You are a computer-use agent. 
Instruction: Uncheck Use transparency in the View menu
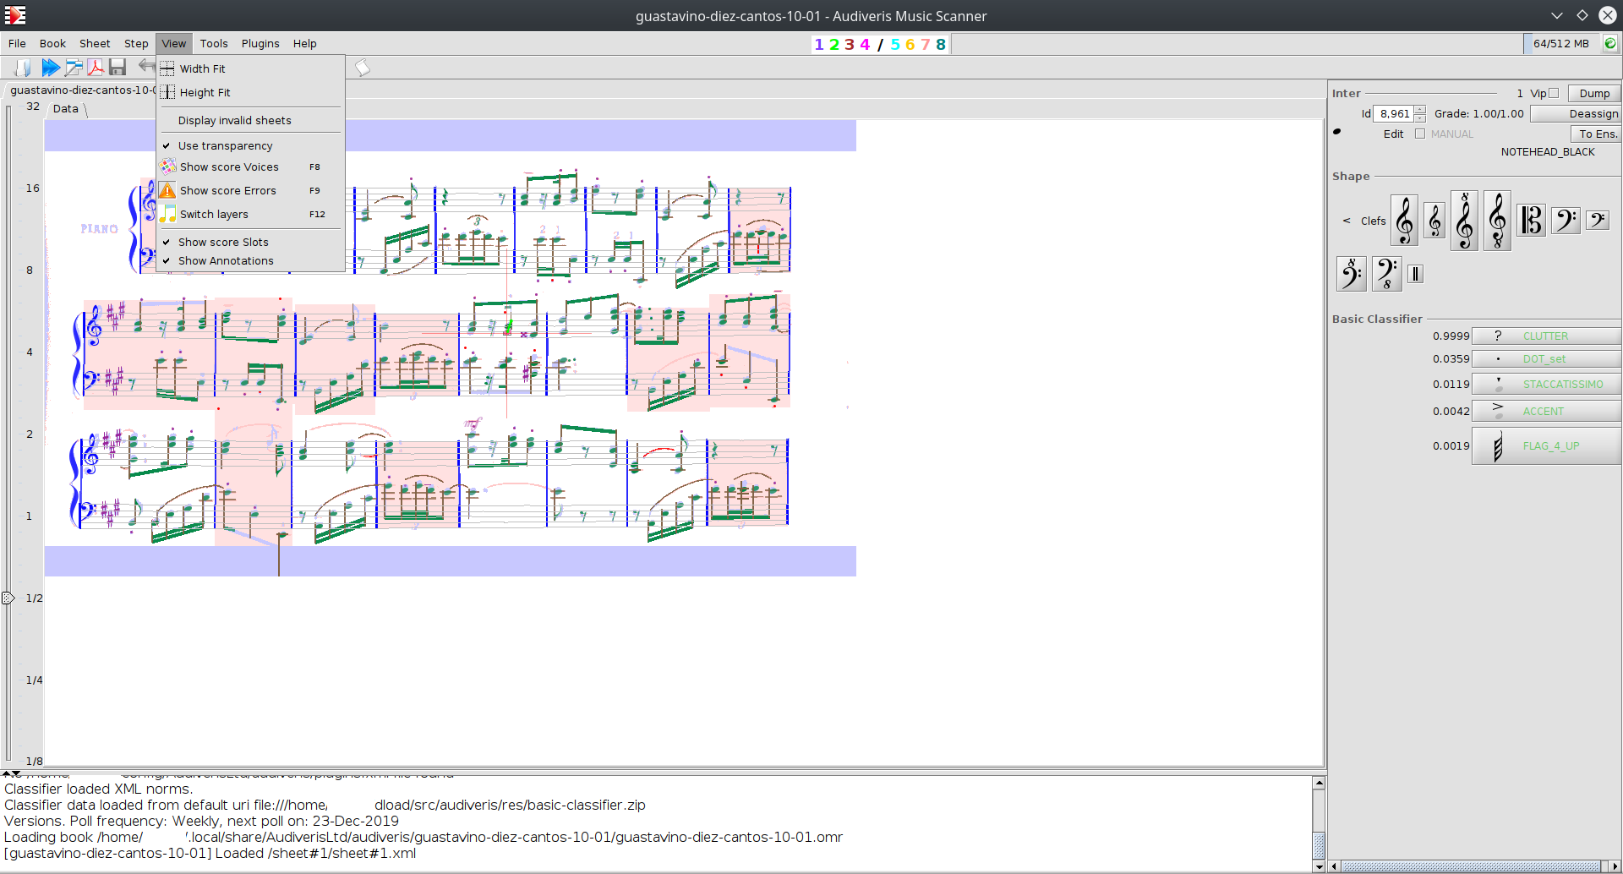point(224,145)
